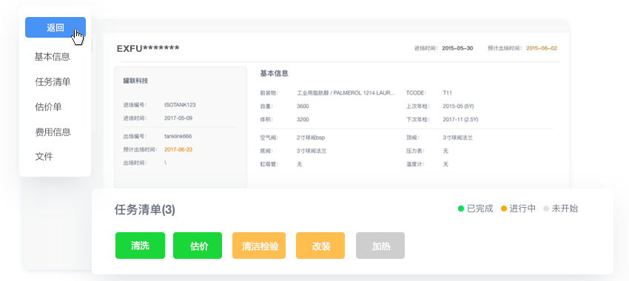The height and width of the screenshot is (281, 629).
Task: Click the orange 2015-06-02 estimated exit time
Action: (542, 48)
